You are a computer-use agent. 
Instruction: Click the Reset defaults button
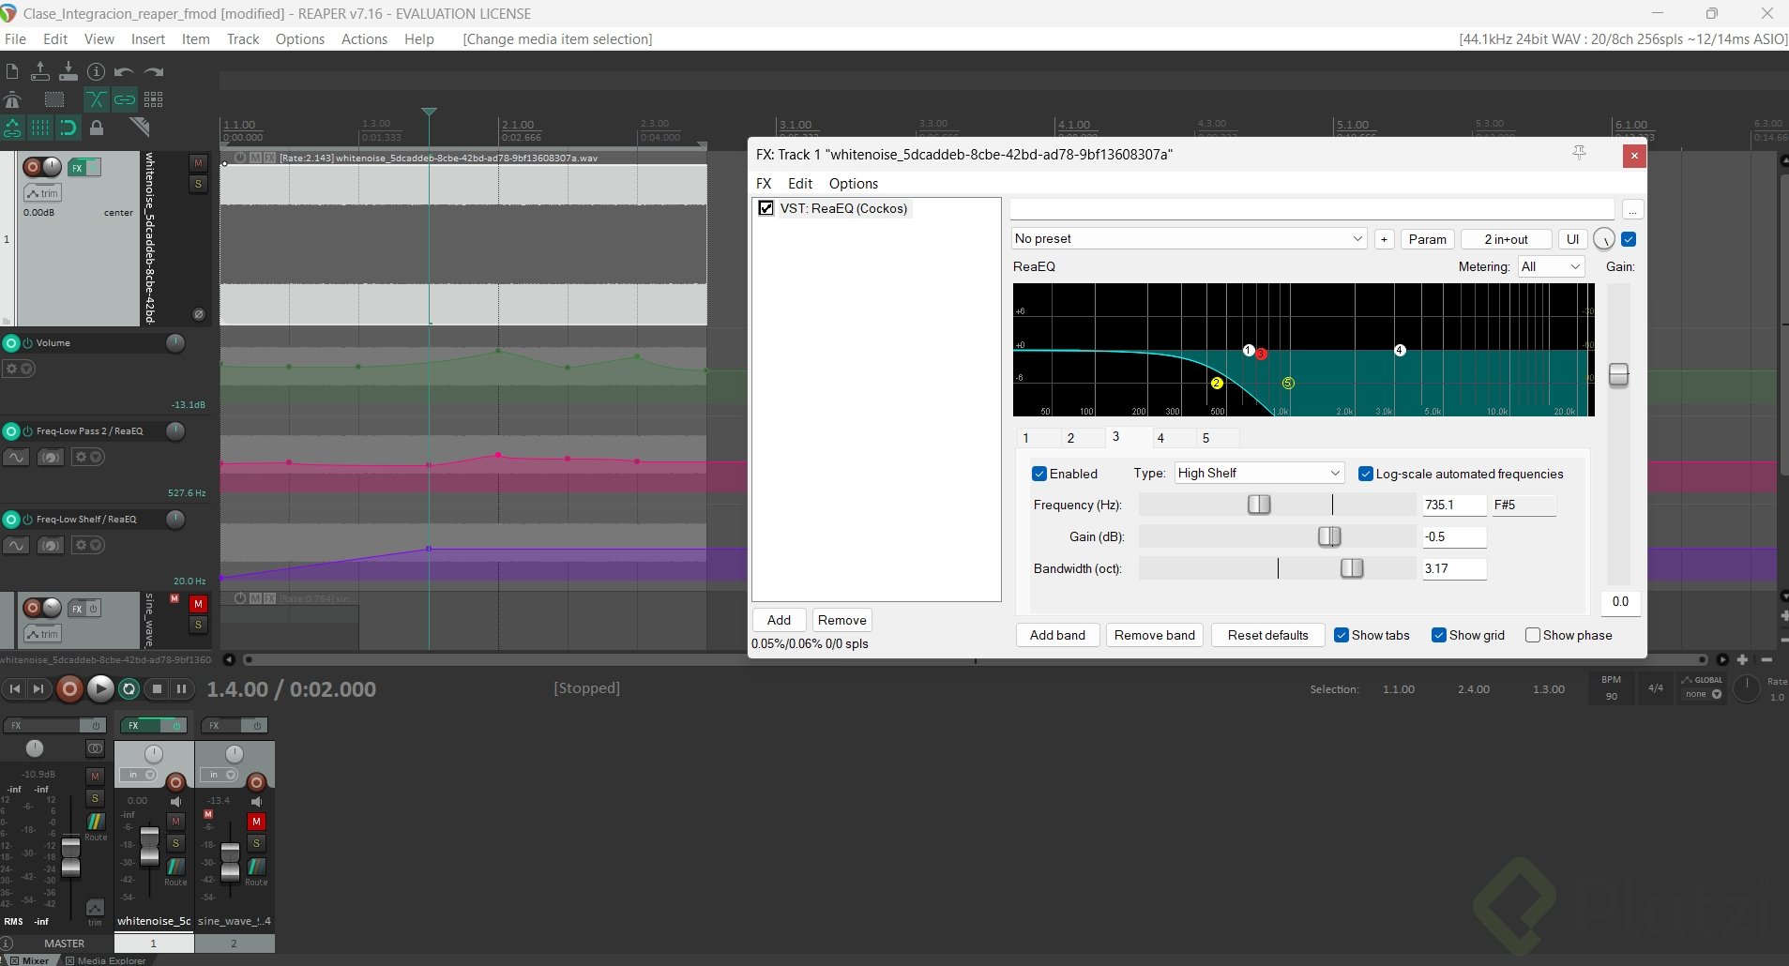click(1267, 635)
